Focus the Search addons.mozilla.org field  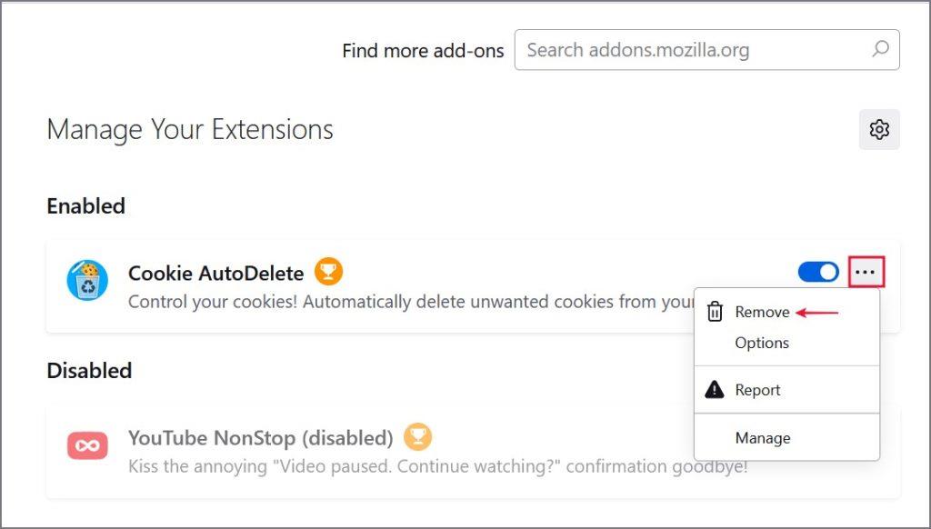coord(706,50)
